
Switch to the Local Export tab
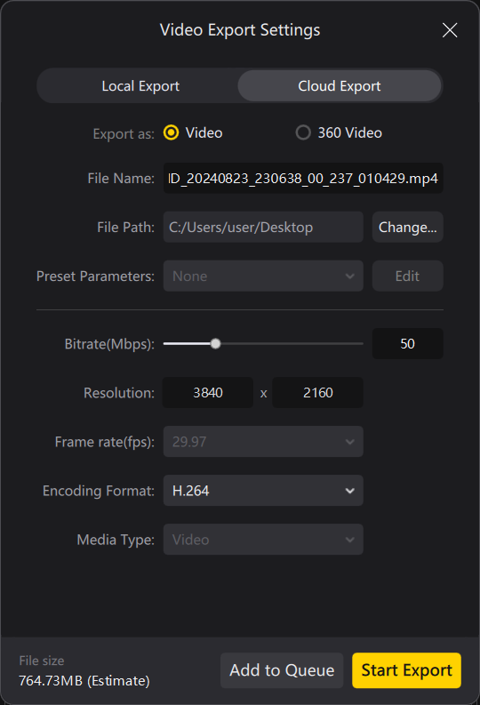(x=140, y=86)
